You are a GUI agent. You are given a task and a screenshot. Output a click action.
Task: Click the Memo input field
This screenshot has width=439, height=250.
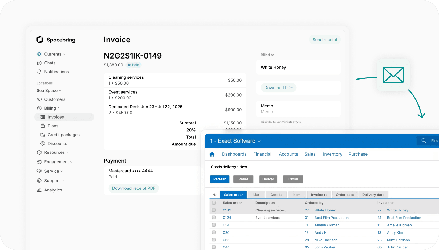298,112
